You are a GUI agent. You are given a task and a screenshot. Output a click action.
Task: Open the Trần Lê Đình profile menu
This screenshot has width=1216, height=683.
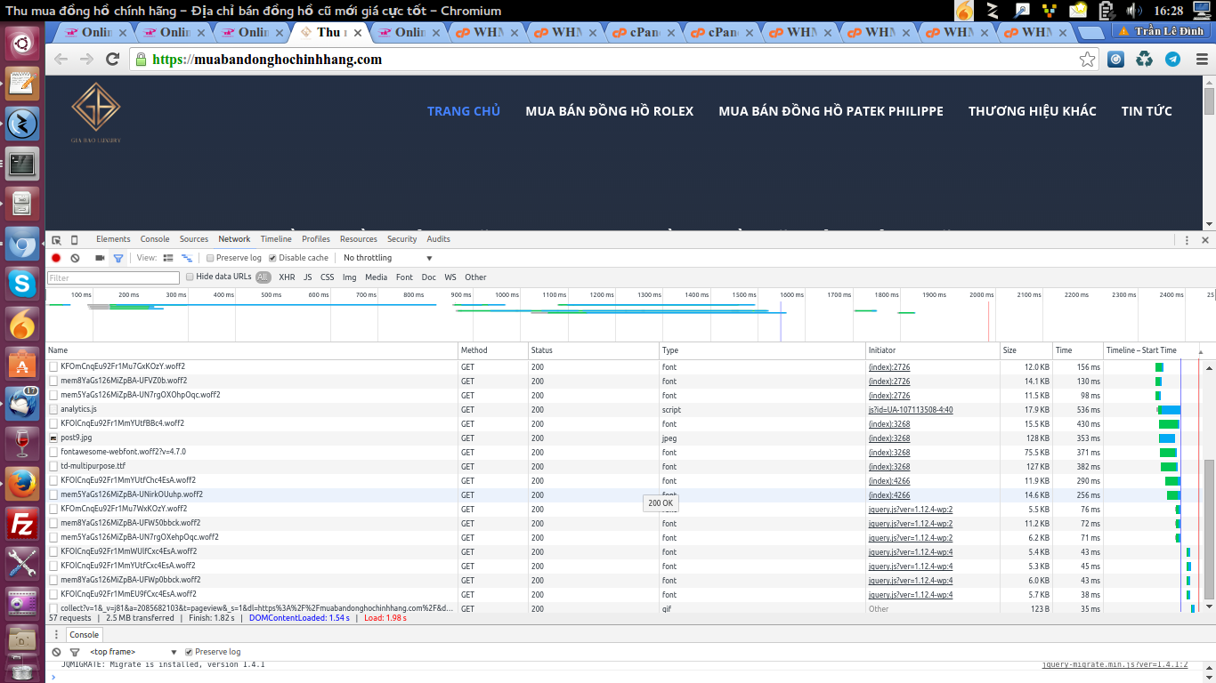[x=1161, y=31]
